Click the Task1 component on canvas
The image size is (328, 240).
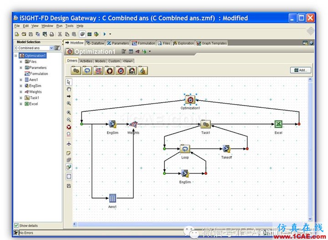(205, 124)
